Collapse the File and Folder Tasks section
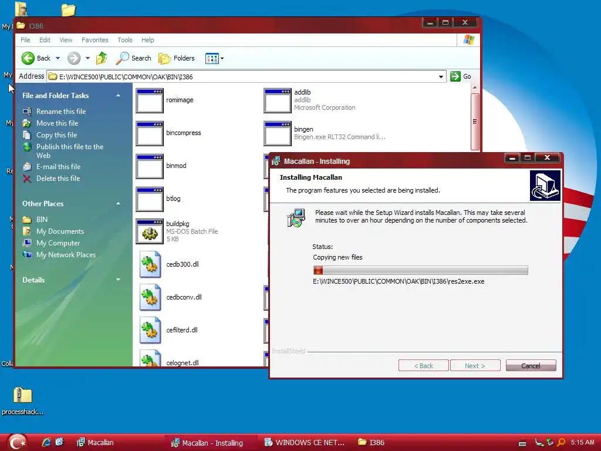 coord(118,96)
